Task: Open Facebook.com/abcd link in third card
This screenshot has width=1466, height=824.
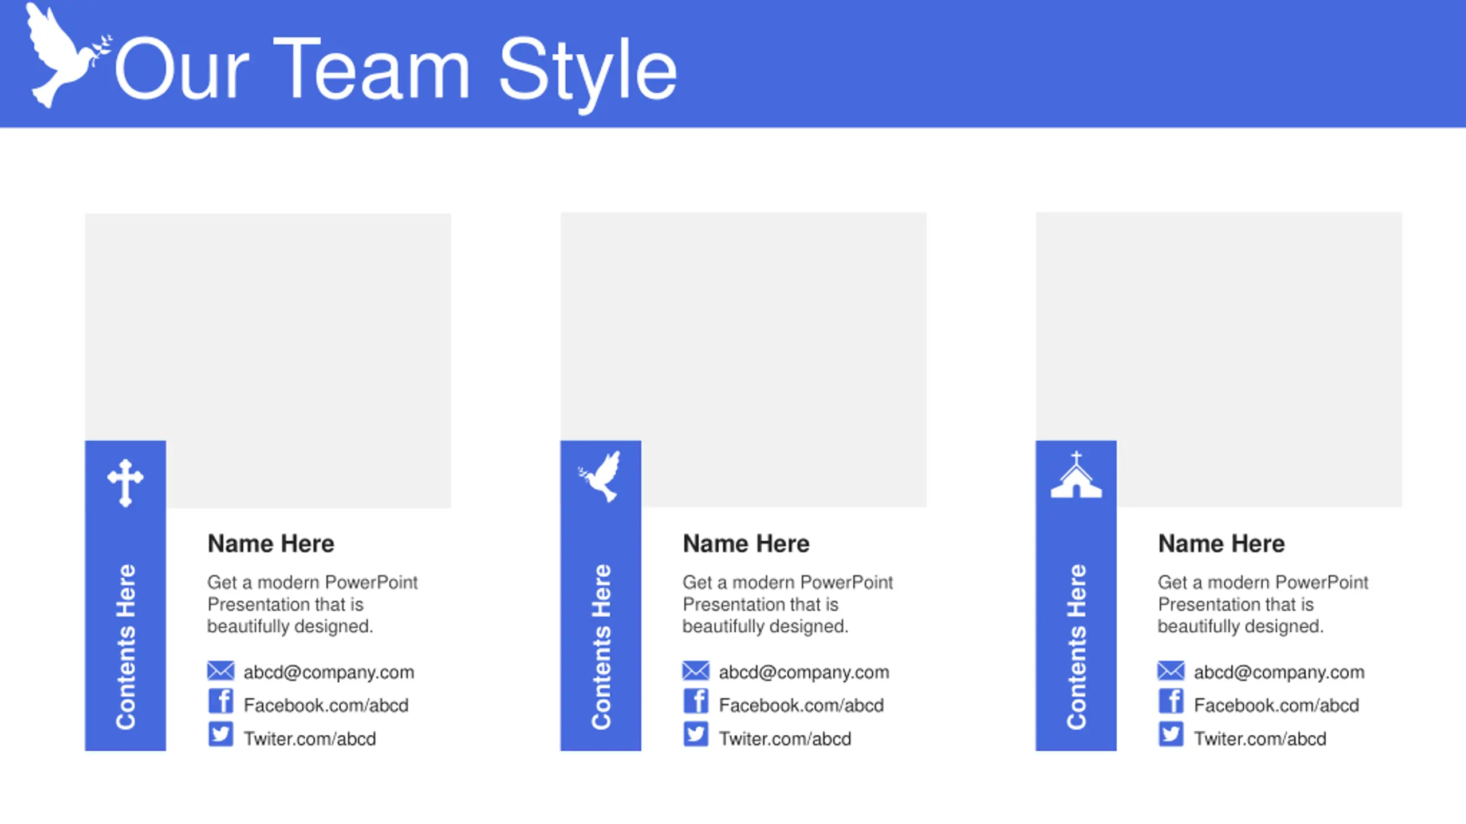Action: coord(1276,705)
